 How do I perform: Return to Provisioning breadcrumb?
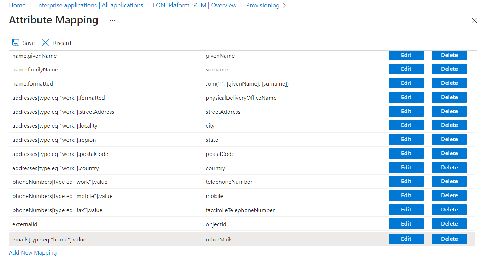[263, 5]
